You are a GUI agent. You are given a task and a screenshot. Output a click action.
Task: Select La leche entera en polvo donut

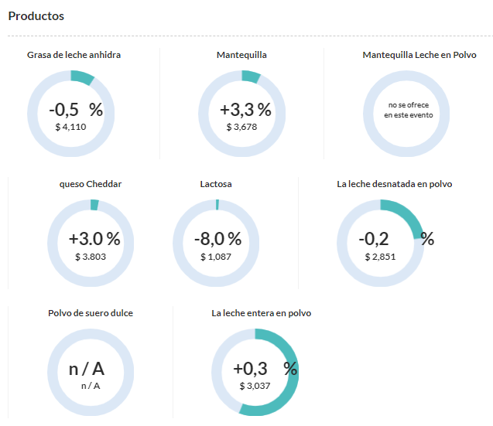point(255,373)
